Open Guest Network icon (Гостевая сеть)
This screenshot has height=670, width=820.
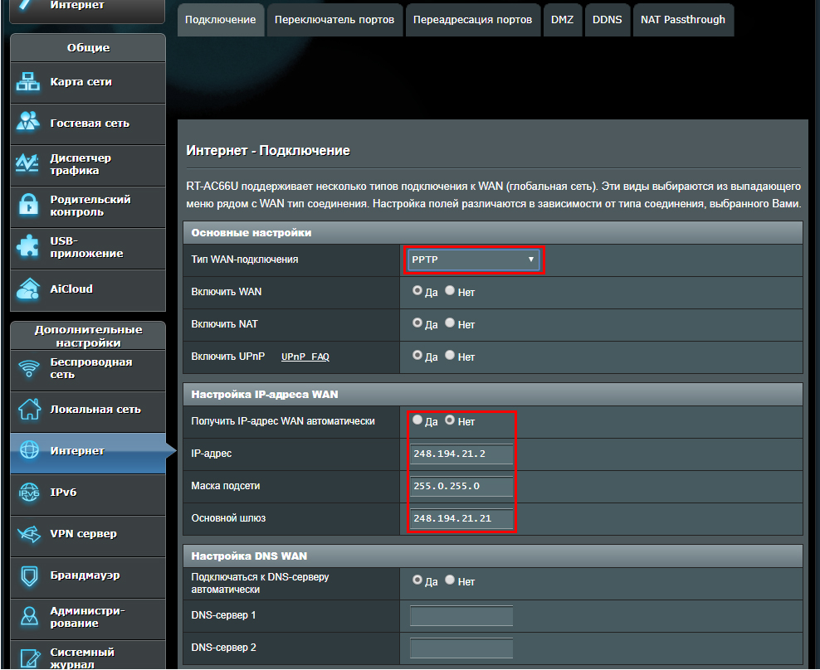click(x=29, y=123)
